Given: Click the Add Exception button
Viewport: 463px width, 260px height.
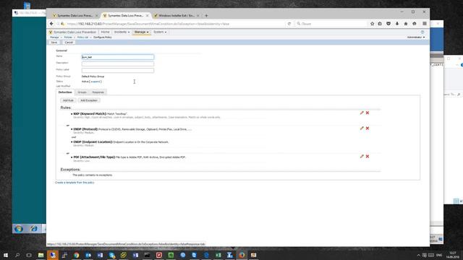Looking at the screenshot, I should [x=89, y=100].
